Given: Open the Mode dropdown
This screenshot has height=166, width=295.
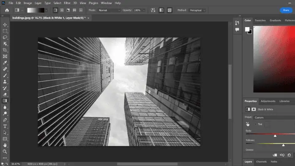Looking at the screenshot, I should click(109, 10).
